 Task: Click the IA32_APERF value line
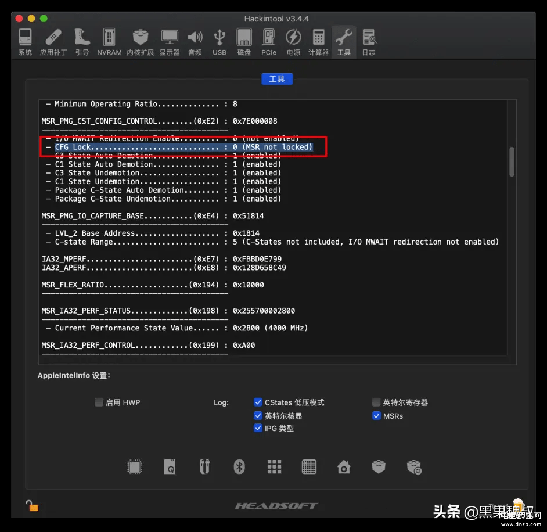tap(164, 268)
